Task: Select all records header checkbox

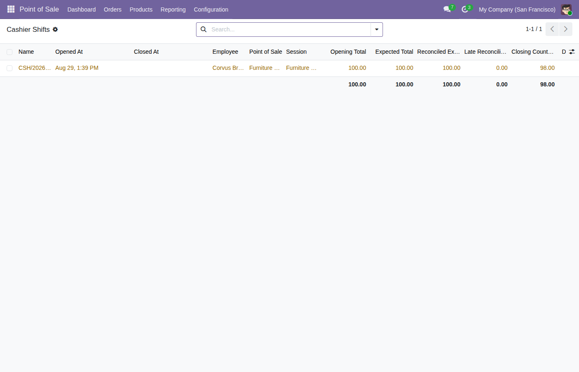Action: tap(10, 52)
